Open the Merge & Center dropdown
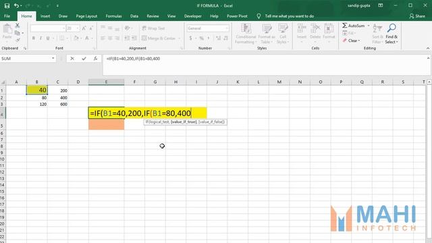 tap(180, 38)
